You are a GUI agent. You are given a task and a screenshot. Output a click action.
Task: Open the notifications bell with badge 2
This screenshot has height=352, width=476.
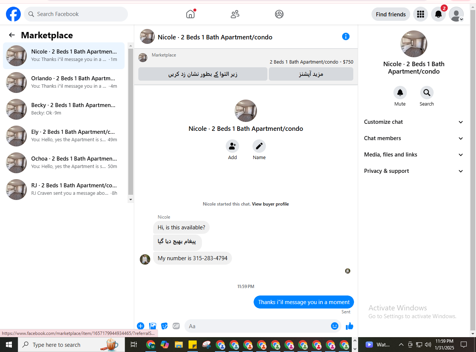point(438,14)
